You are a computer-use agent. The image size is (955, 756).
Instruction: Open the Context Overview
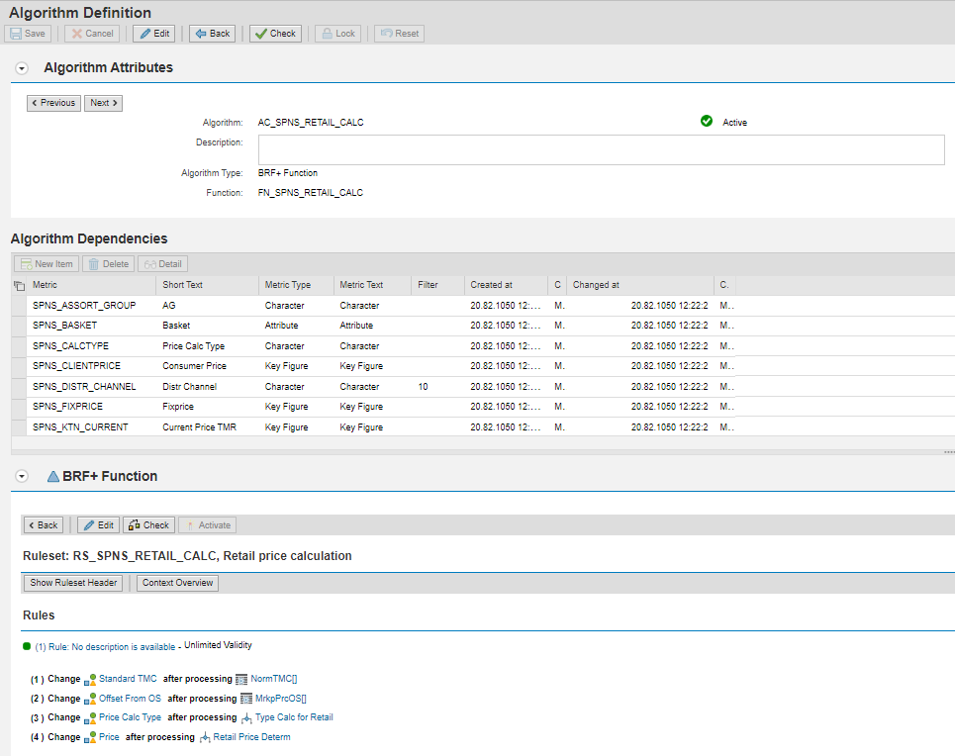tap(177, 583)
